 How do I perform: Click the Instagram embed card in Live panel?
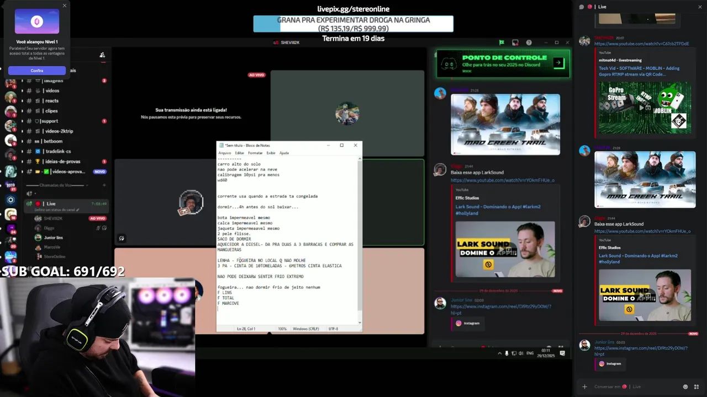coord(610,363)
